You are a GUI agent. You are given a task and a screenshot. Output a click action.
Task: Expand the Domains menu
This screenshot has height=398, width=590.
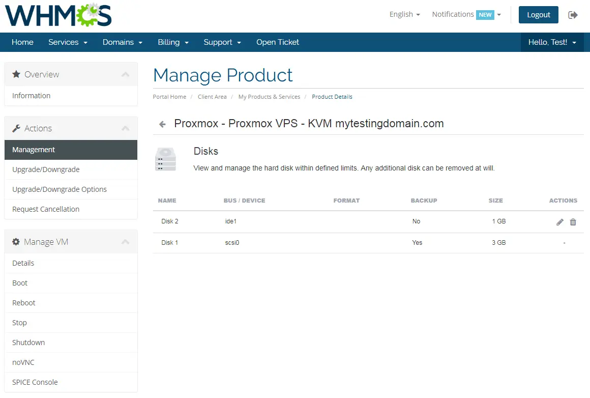point(123,42)
